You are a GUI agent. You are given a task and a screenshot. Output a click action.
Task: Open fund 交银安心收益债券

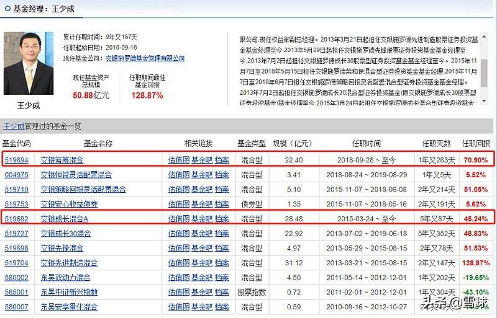point(69,204)
